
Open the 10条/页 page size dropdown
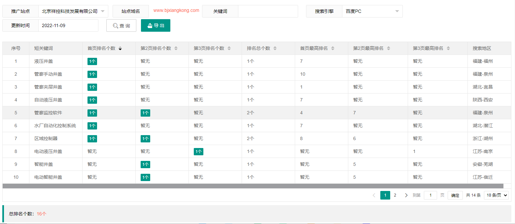click(496, 195)
